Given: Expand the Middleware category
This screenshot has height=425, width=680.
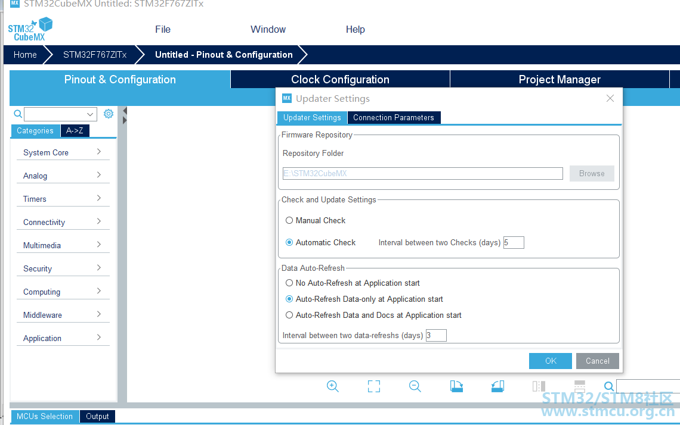Looking at the screenshot, I should coord(63,315).
